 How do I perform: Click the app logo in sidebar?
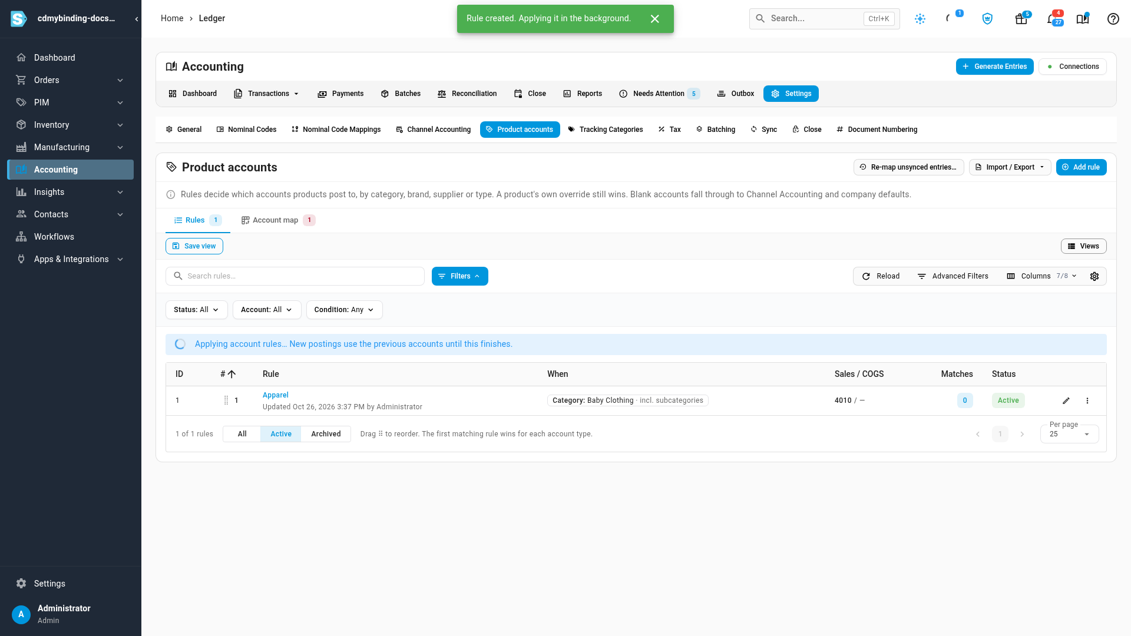tap(19, 19)
